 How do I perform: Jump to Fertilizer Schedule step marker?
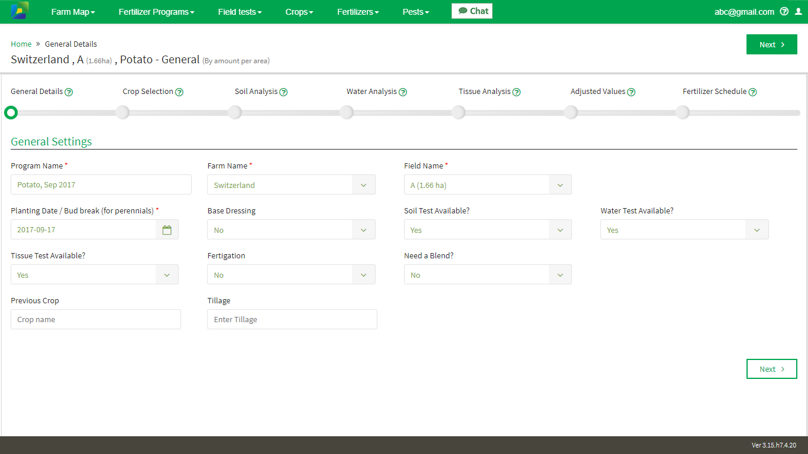click(683, 112)
